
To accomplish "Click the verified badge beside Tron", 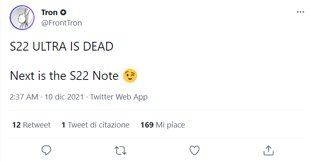I will [63, 13].
